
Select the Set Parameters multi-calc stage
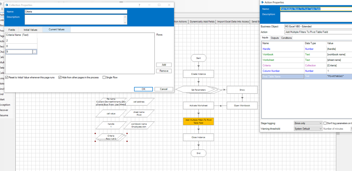[198, 90]
